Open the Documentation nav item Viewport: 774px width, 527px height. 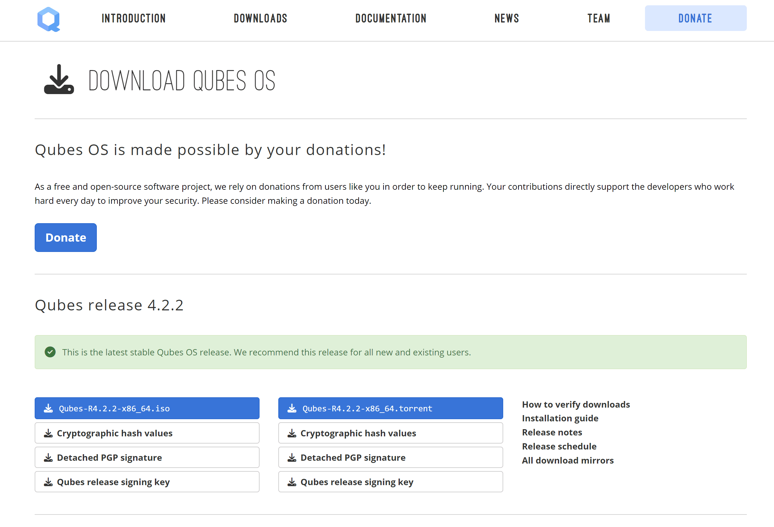click(x=391, y=18)
